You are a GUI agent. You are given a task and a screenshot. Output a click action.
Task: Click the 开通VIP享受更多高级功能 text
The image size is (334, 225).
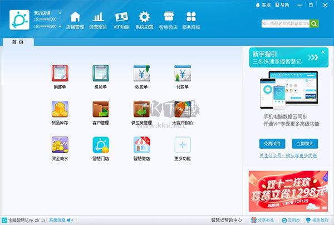pos(291,124)
